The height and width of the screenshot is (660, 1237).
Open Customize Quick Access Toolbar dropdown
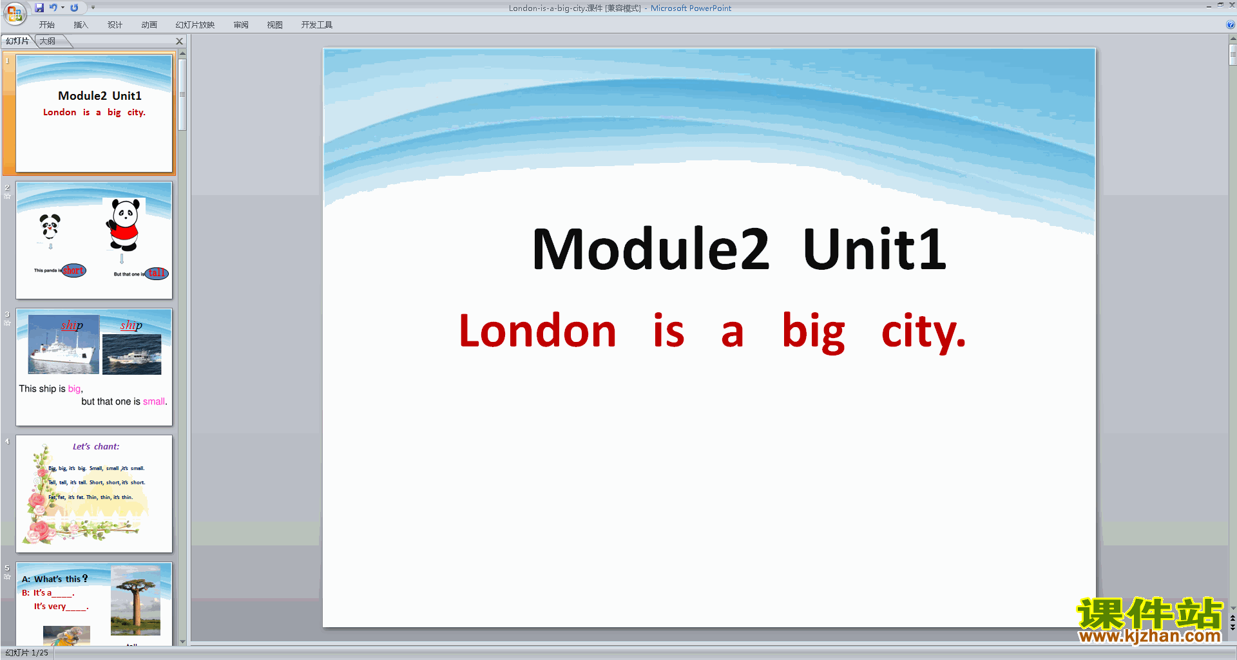point(93,8)
